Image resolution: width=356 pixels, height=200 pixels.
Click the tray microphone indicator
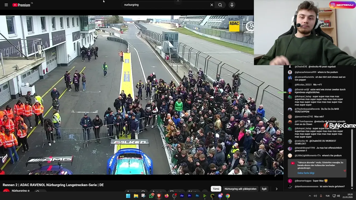(x=321, y=196)
